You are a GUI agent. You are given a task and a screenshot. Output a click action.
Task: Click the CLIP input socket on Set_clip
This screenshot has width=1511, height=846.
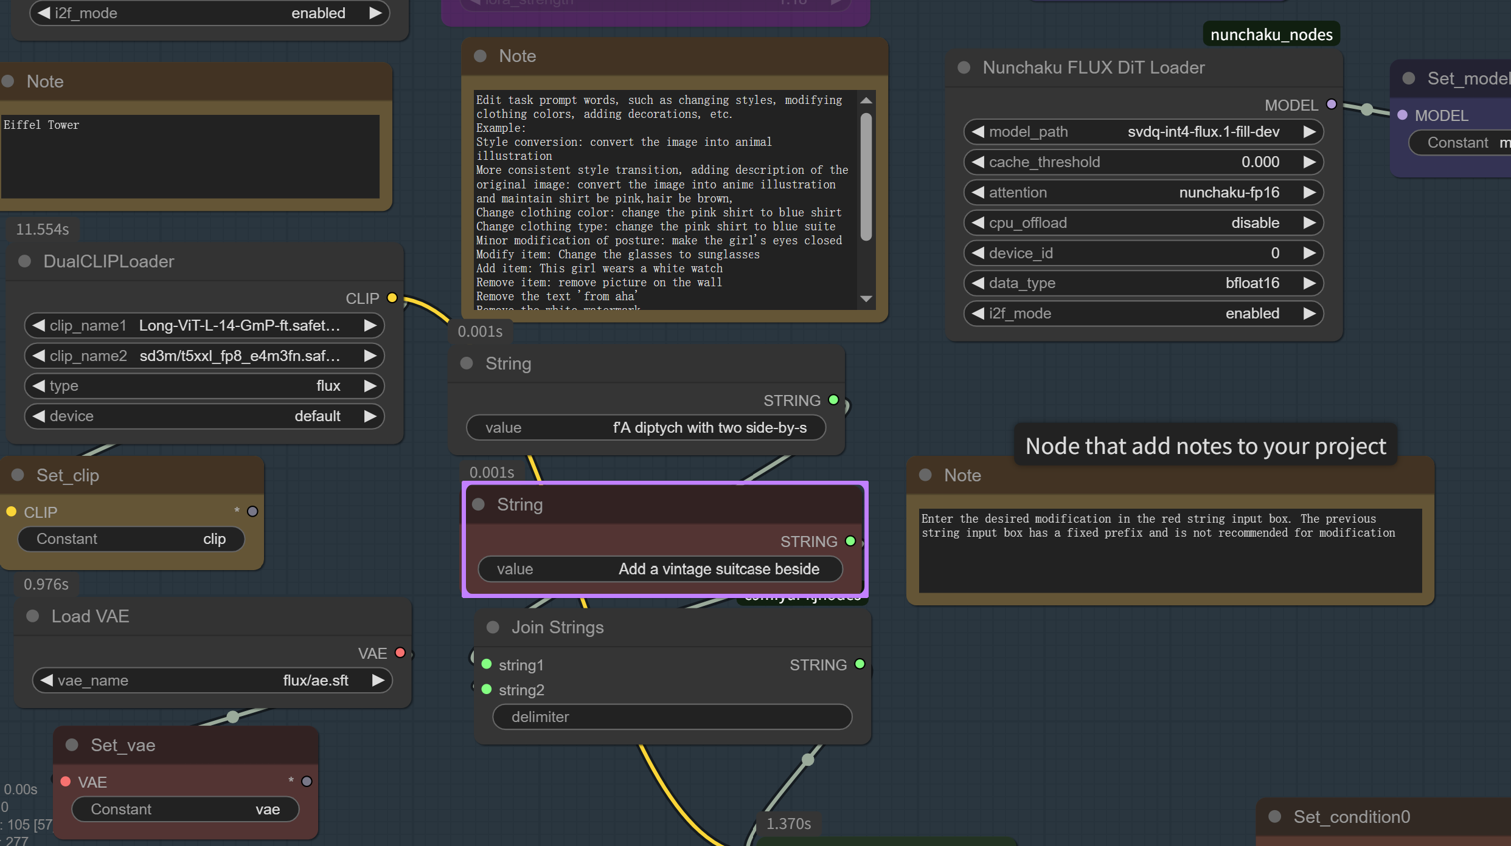click(11, 512)
